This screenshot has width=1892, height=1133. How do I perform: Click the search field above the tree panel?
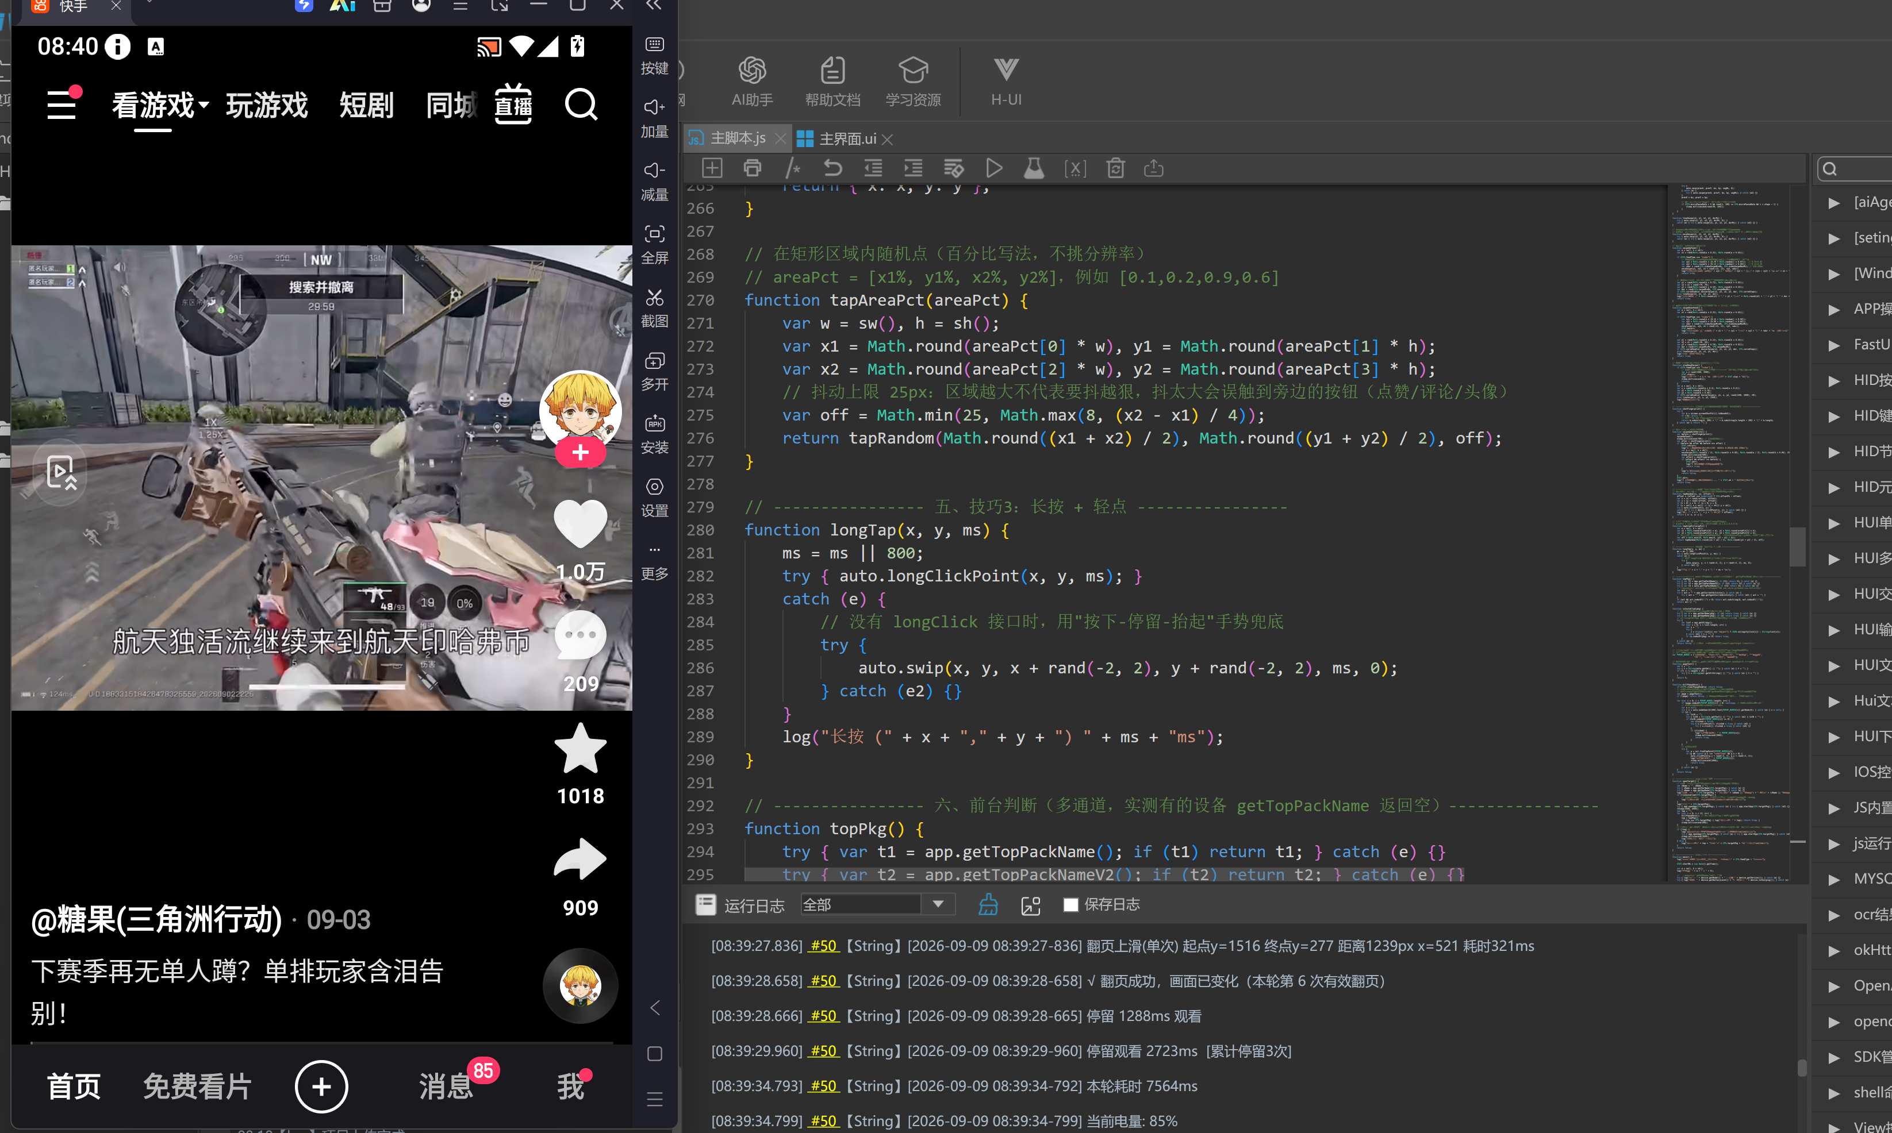pos(1856,169)
